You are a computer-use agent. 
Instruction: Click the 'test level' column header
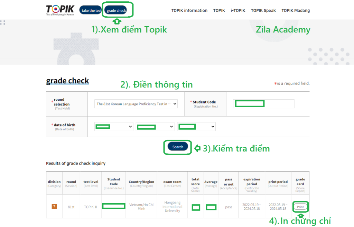[91, 183]
